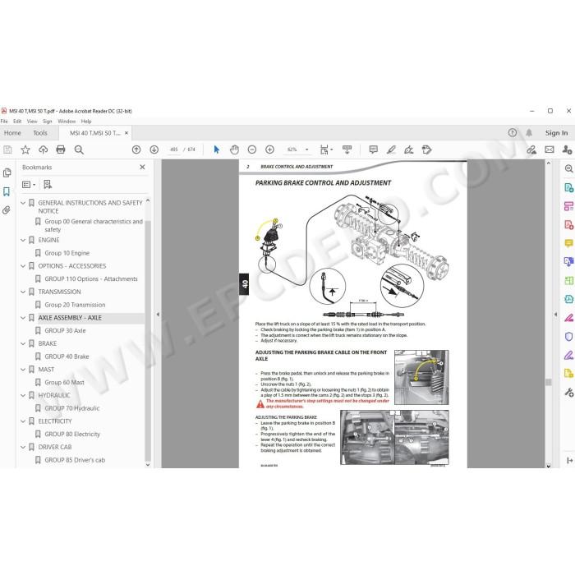
Task: Open bookmark Group 10 Engine
Action: (67, 253)
